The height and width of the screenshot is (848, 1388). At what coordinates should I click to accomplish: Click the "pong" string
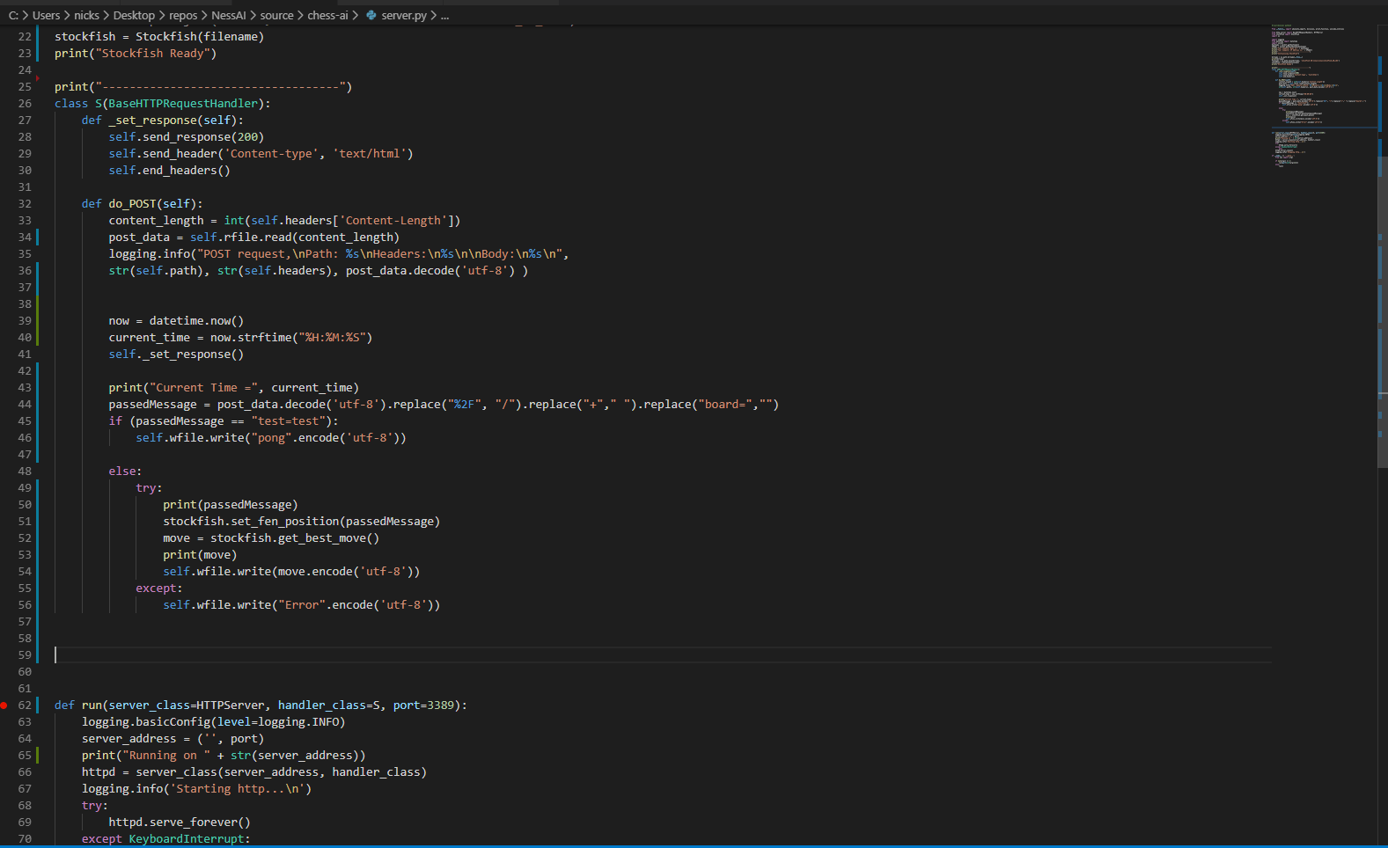click(271, 438)
